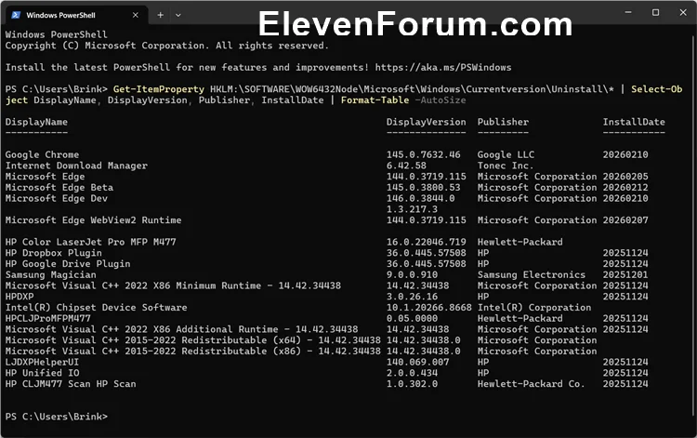Click install date 20260212
The height and width of the screenshot is (438, 697).
(625, 187)
